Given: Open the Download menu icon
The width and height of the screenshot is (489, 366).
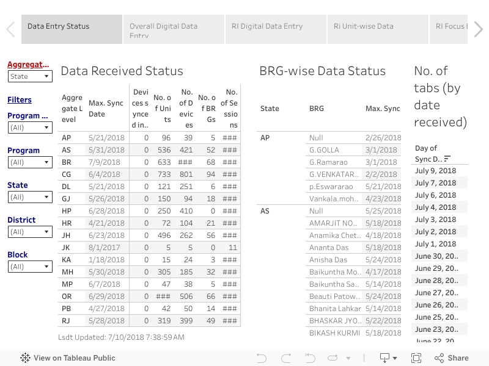Looking at the screenshot, I should (388, 358).
